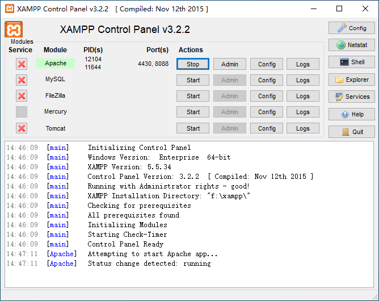
Task: Open the FileZilla Config menu
Action: 267,96
